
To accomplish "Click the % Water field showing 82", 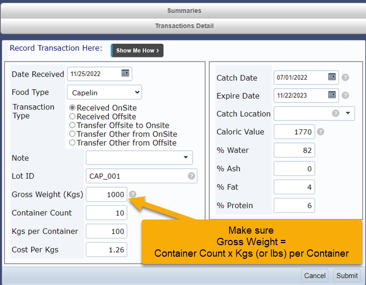I will (294, 150).
